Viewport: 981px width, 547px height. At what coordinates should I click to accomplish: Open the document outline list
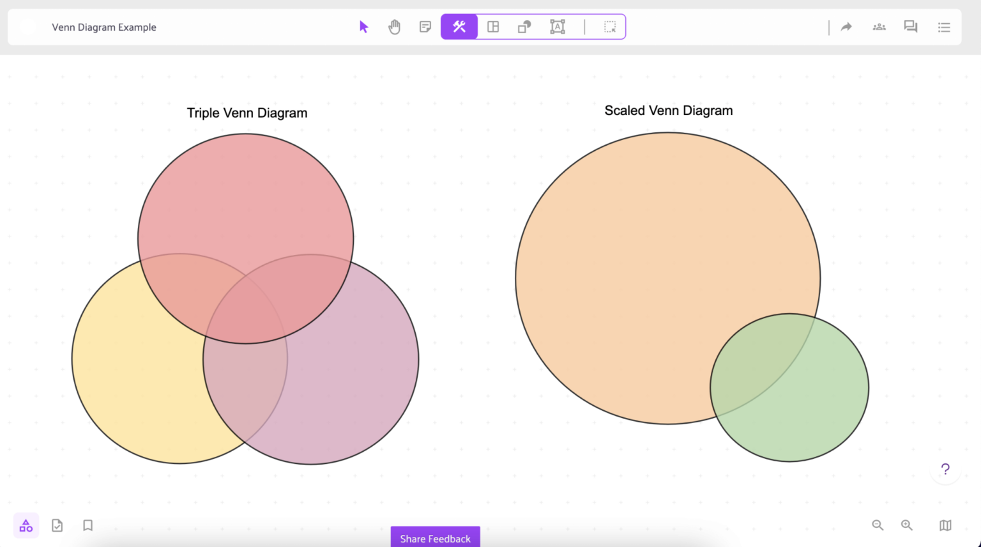pyautogui.click(x=943, y=26)
